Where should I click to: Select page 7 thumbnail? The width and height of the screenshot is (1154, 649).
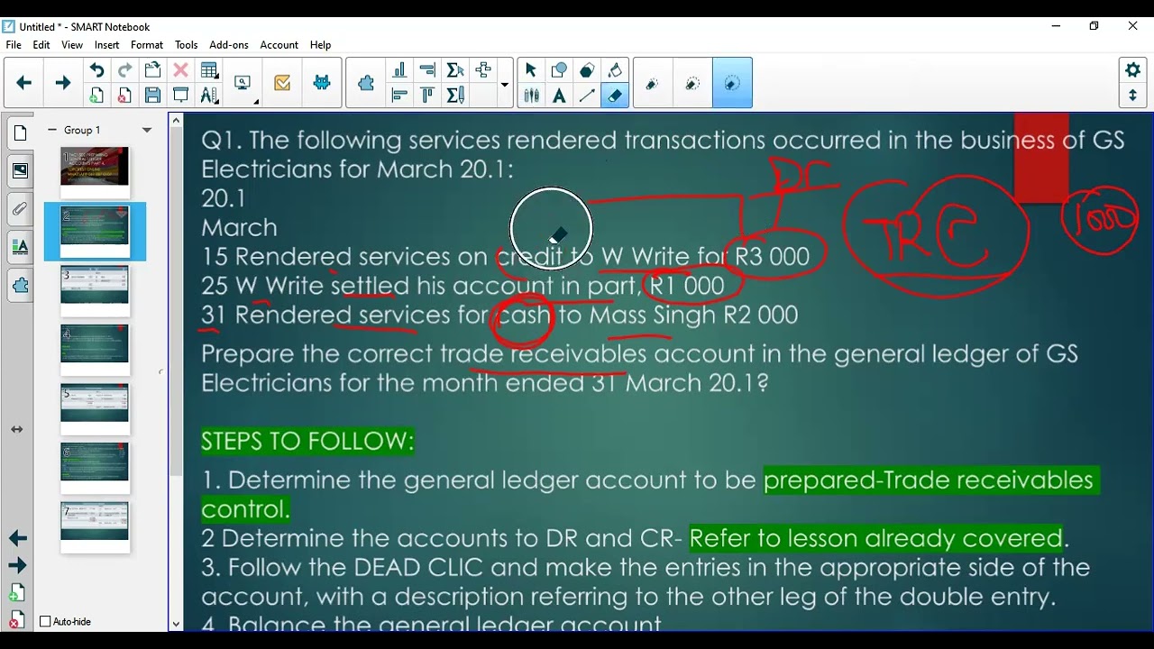(x=95, y=527)
